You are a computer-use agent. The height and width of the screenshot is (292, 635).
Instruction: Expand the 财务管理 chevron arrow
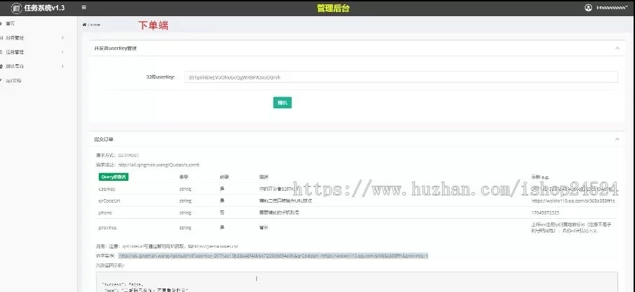click(x=63, y=38)
